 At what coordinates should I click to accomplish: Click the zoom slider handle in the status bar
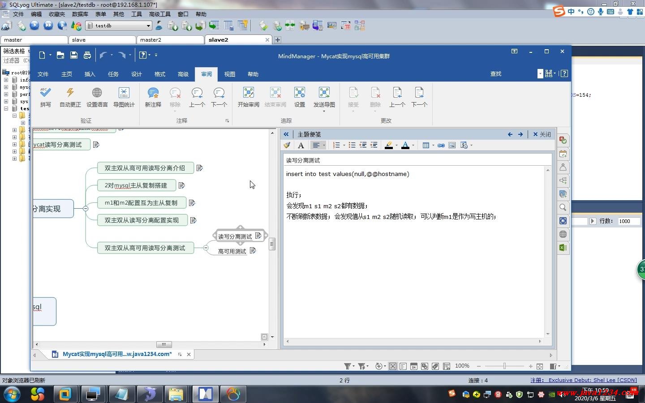click(x=504, y=366)
